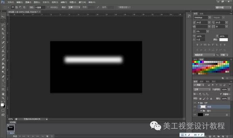The height and width of the screenshot is (138, 233).
Task: Open the Layer menu
Action: point(37,2)
